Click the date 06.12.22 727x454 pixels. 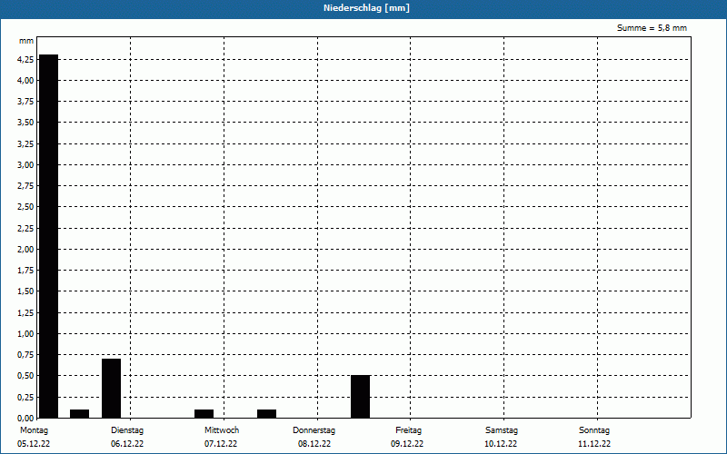click(x=127, y=444)
